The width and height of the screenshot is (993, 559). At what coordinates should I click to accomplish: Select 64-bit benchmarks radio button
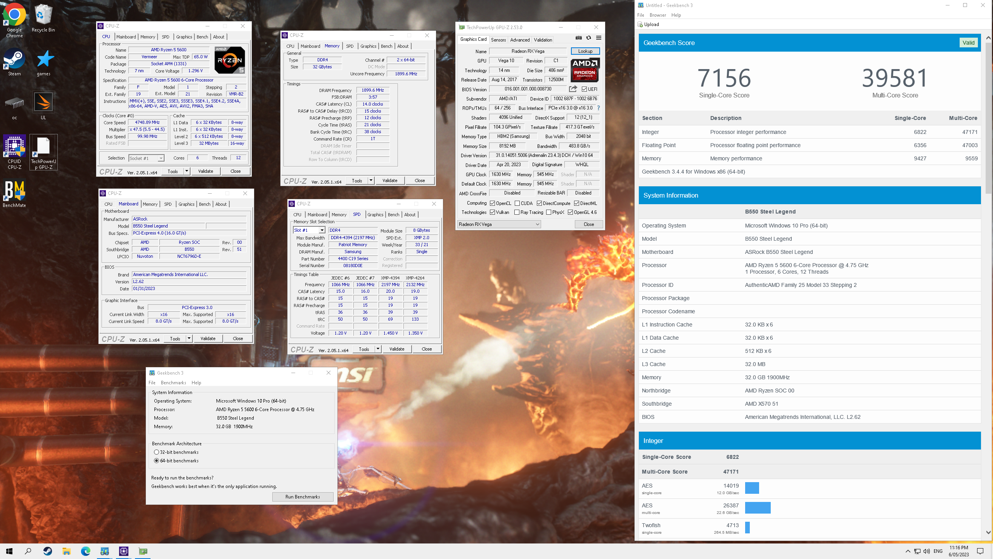pos(156,461)
